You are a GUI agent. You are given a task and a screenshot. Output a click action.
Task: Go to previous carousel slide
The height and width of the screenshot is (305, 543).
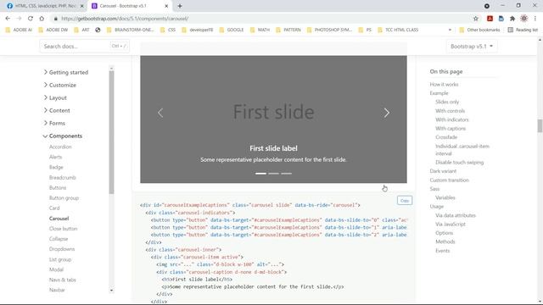[160, 113]
